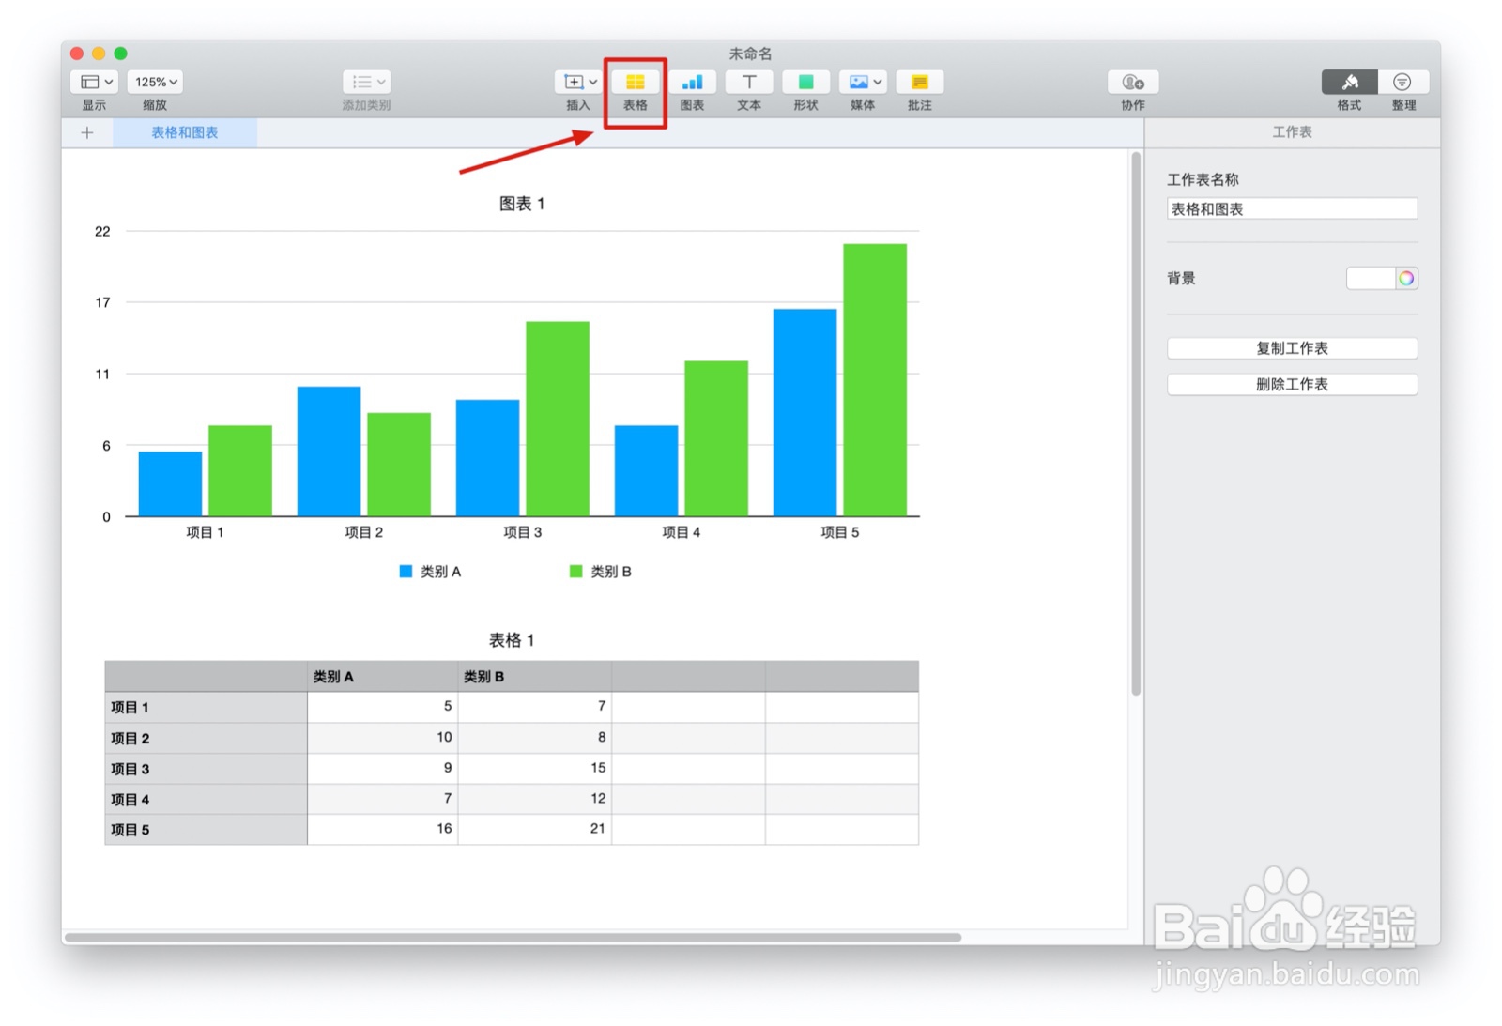Open the 媒体 dropdown chevron

877,82
